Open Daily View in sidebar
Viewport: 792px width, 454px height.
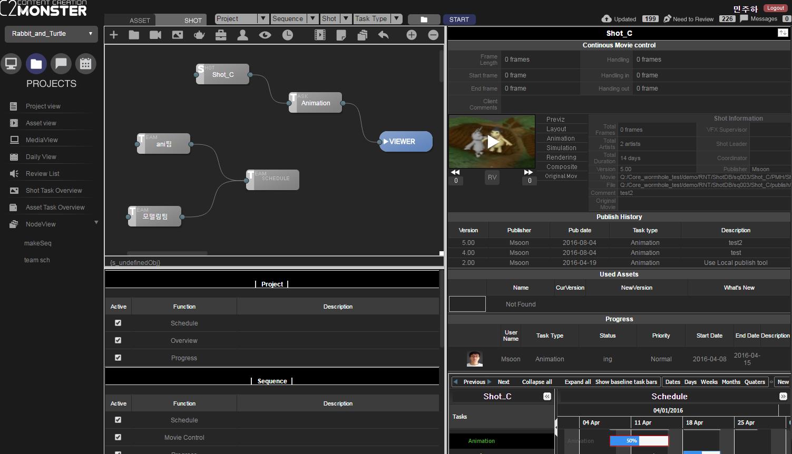click(x=41, y=157)
